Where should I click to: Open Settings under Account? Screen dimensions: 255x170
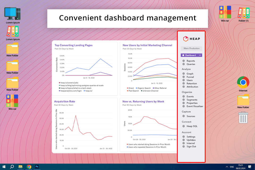[191, 137]
